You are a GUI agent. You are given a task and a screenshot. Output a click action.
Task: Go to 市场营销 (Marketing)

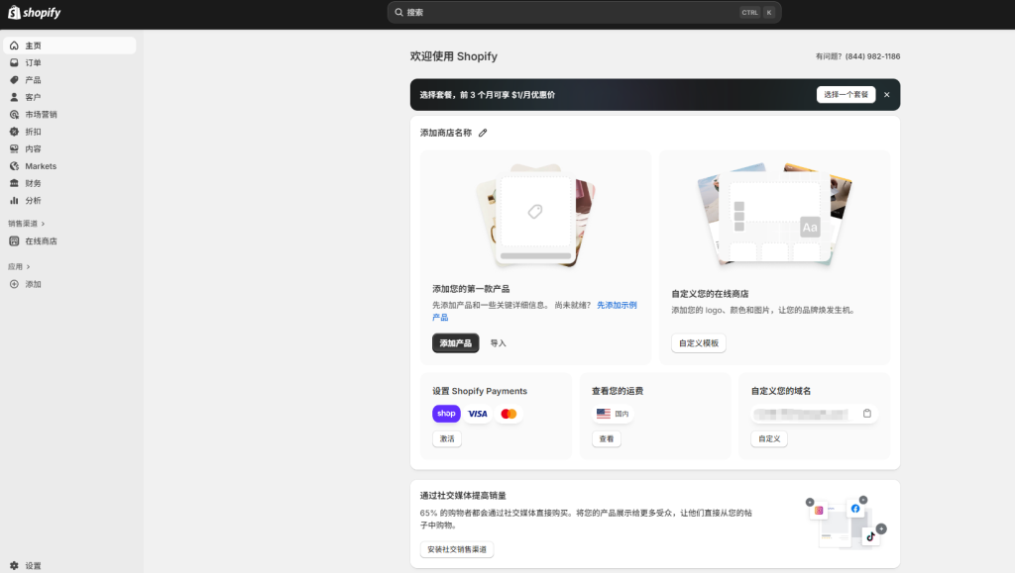point(40,114)
